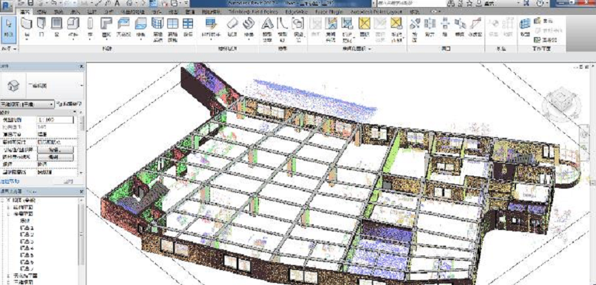Select the Dormer opening tool
The image size is (596, 285).
point(475,27)
